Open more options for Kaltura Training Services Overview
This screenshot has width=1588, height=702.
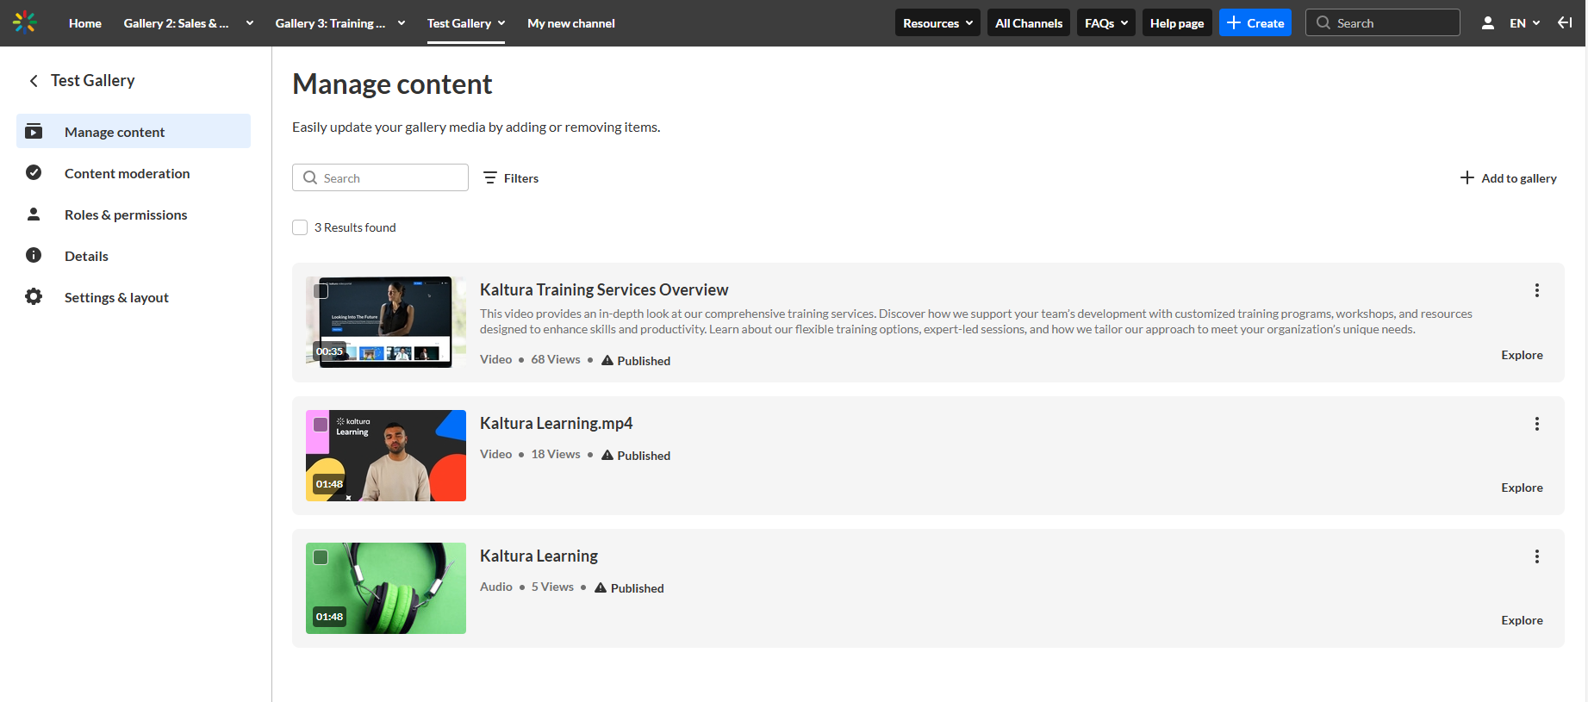(x=1536, y=290)
